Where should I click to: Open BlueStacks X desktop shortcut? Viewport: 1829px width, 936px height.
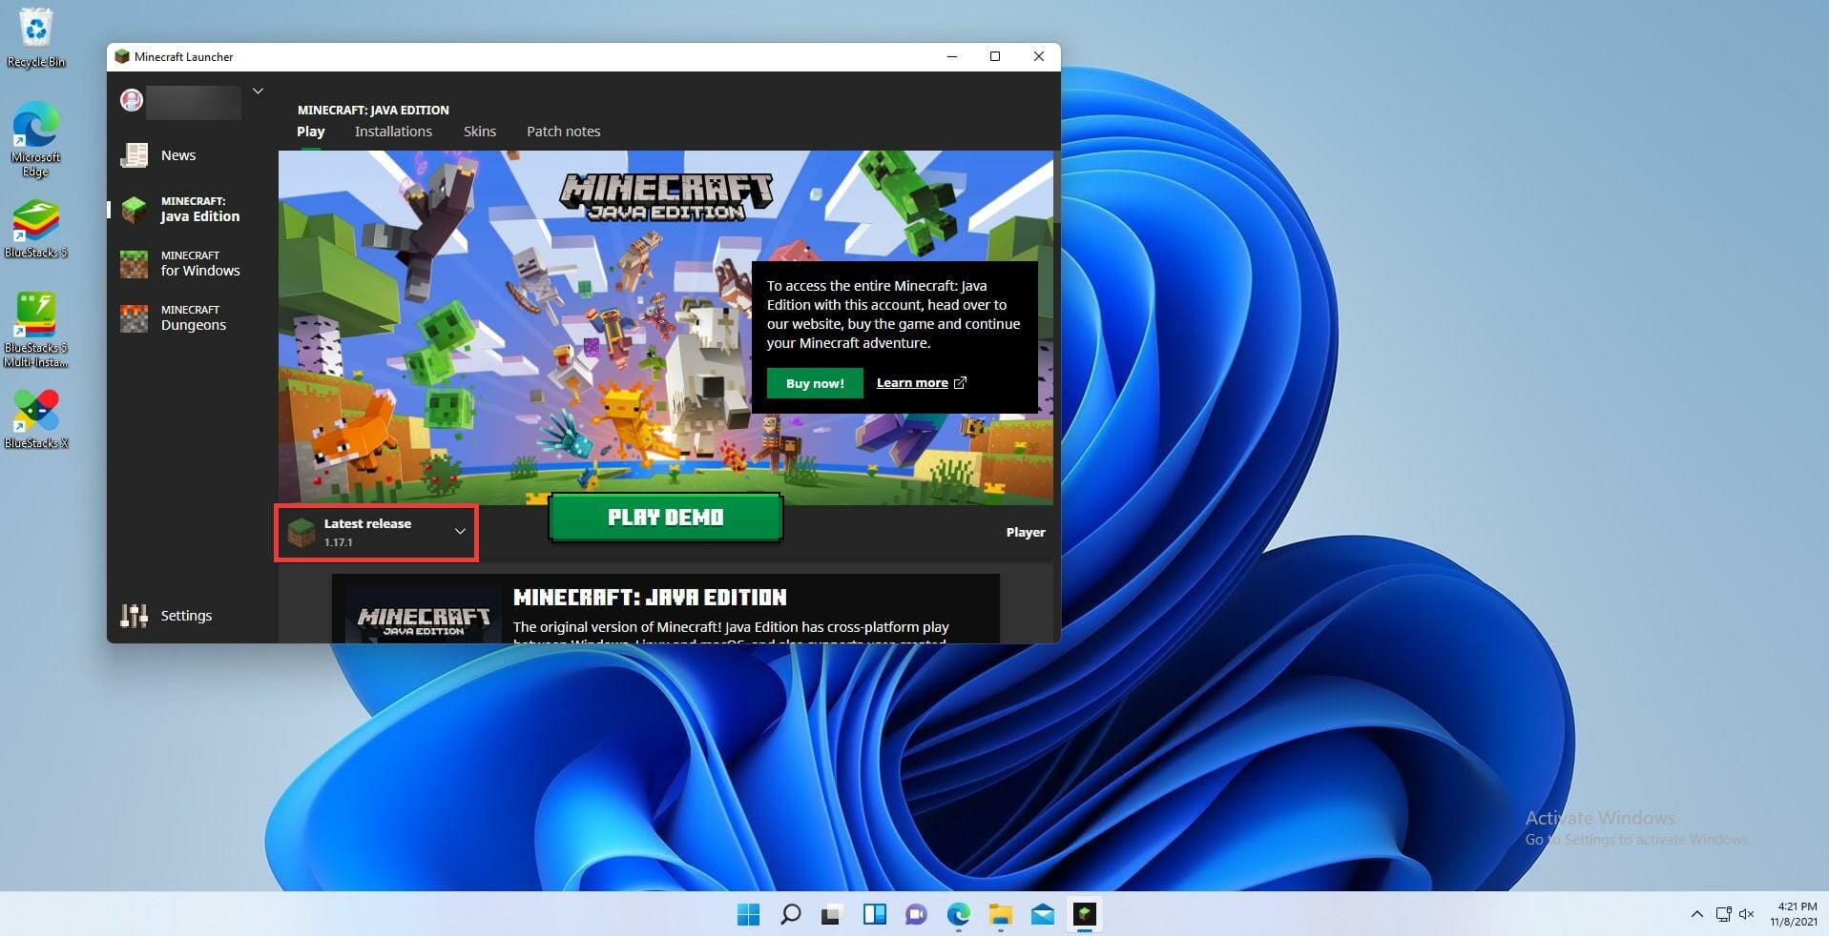[36, 419]
